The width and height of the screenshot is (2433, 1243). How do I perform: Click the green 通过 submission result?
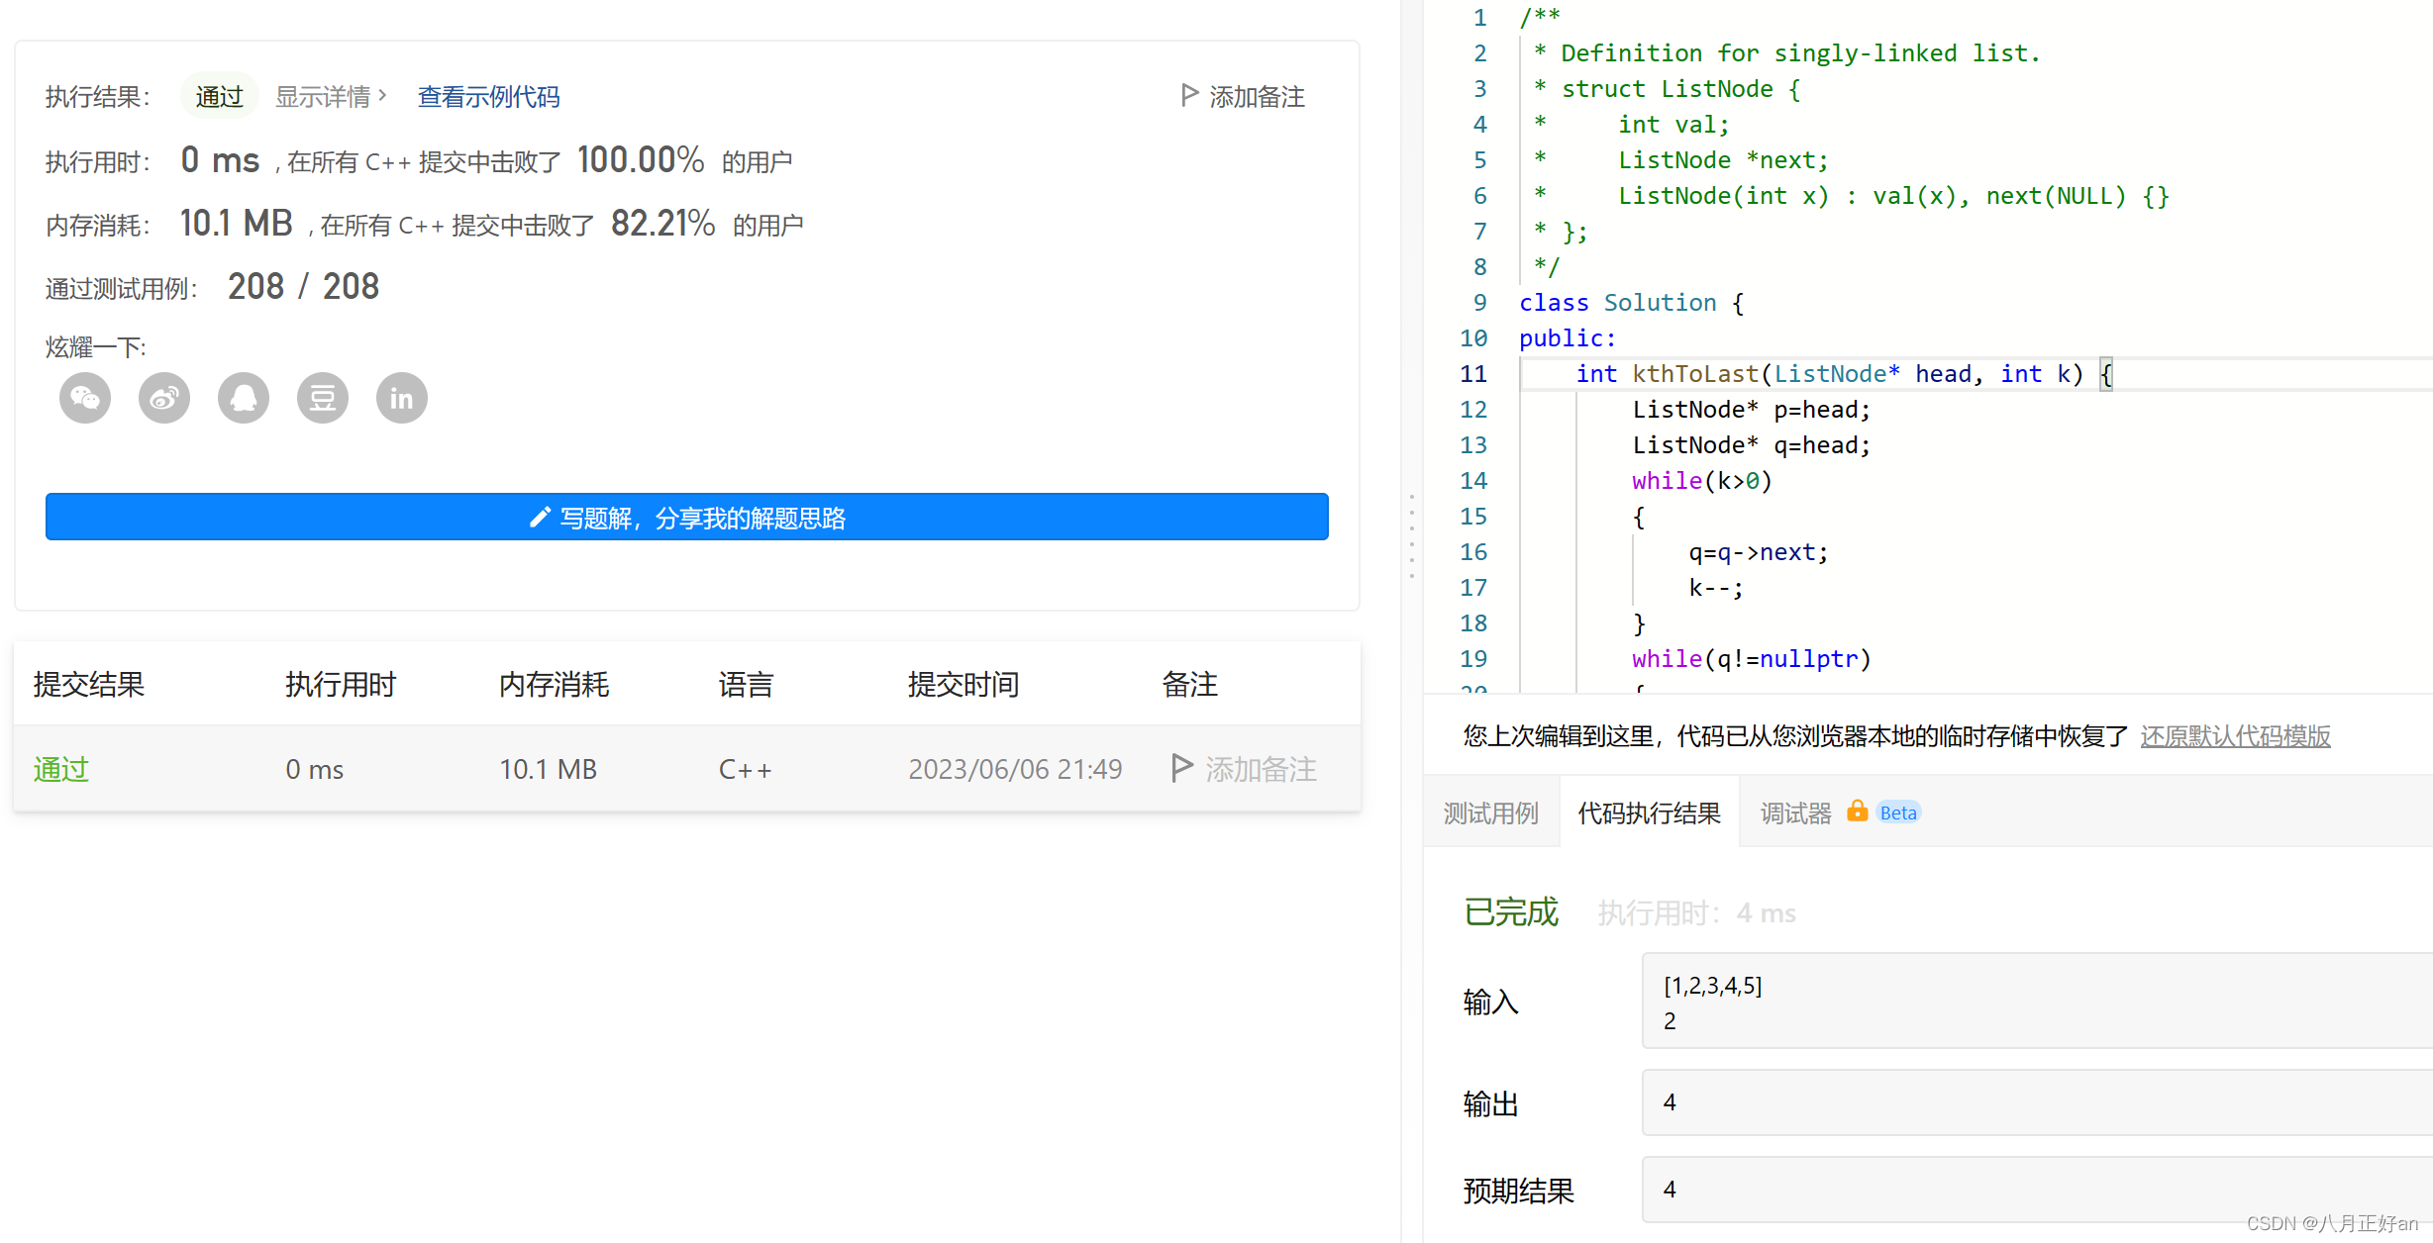(x=61, y=769)
